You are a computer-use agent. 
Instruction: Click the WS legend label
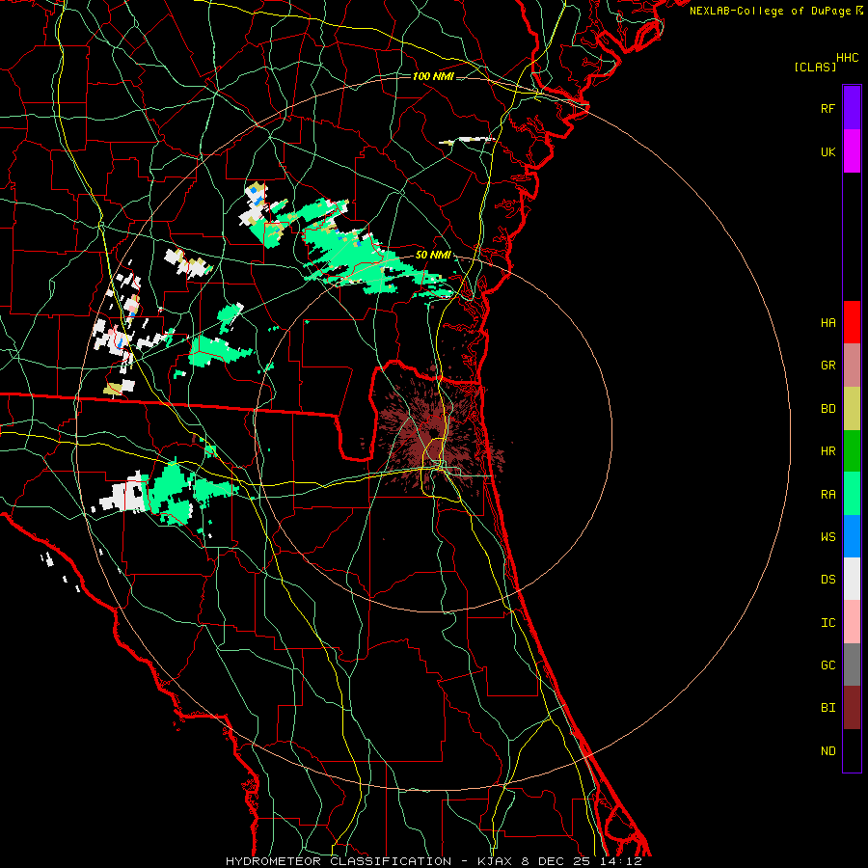pyautogui.click(x=827, y=536)
